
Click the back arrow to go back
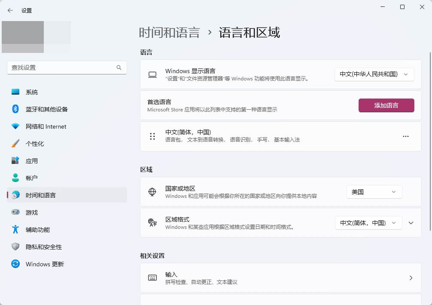(9, 10)
